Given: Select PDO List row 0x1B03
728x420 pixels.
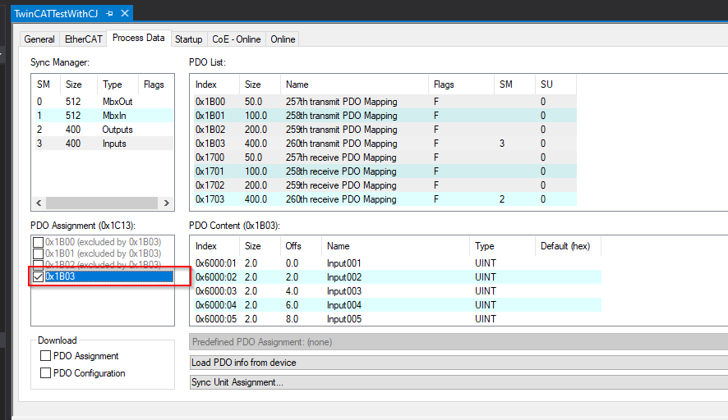Looking at the screenshot, I should click(x=385, y=144).
